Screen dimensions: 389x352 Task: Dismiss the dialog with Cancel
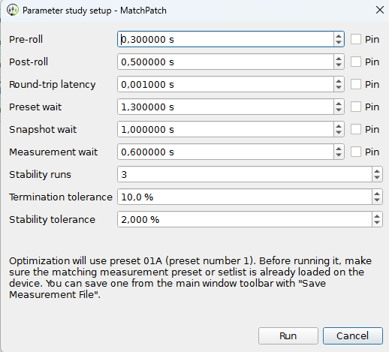click(353, 335)
